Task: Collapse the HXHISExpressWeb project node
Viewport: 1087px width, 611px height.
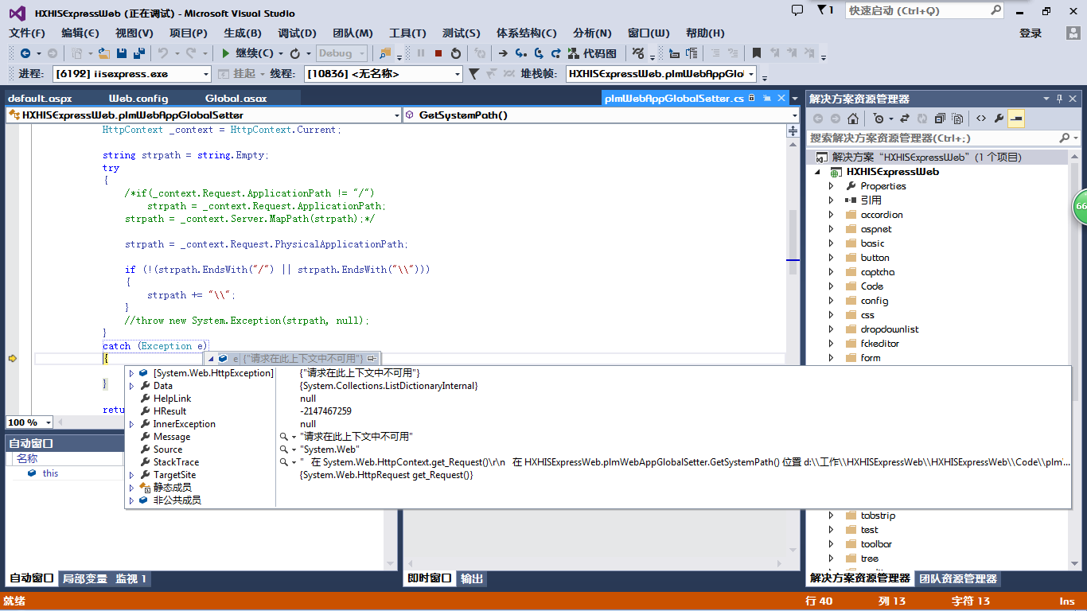Action: (x=816, y=172)
